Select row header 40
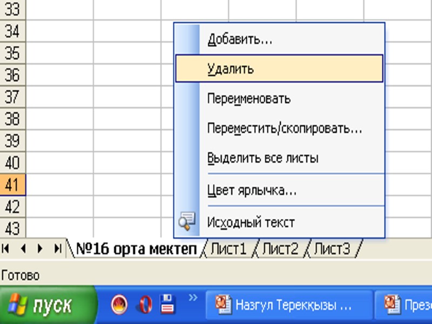This screenshot has width=432, height=324. (x=12, y=163)
